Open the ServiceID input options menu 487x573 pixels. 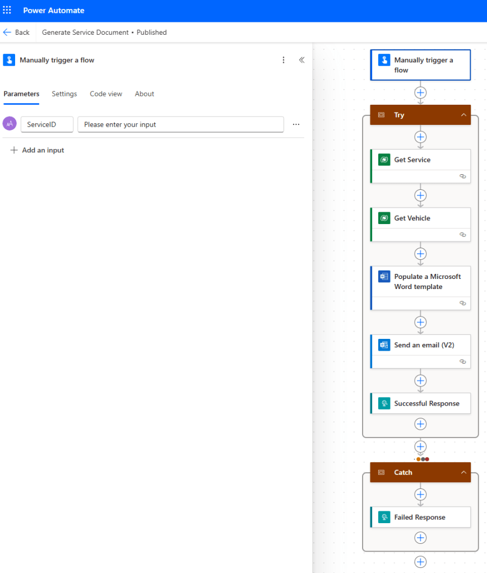296,124
